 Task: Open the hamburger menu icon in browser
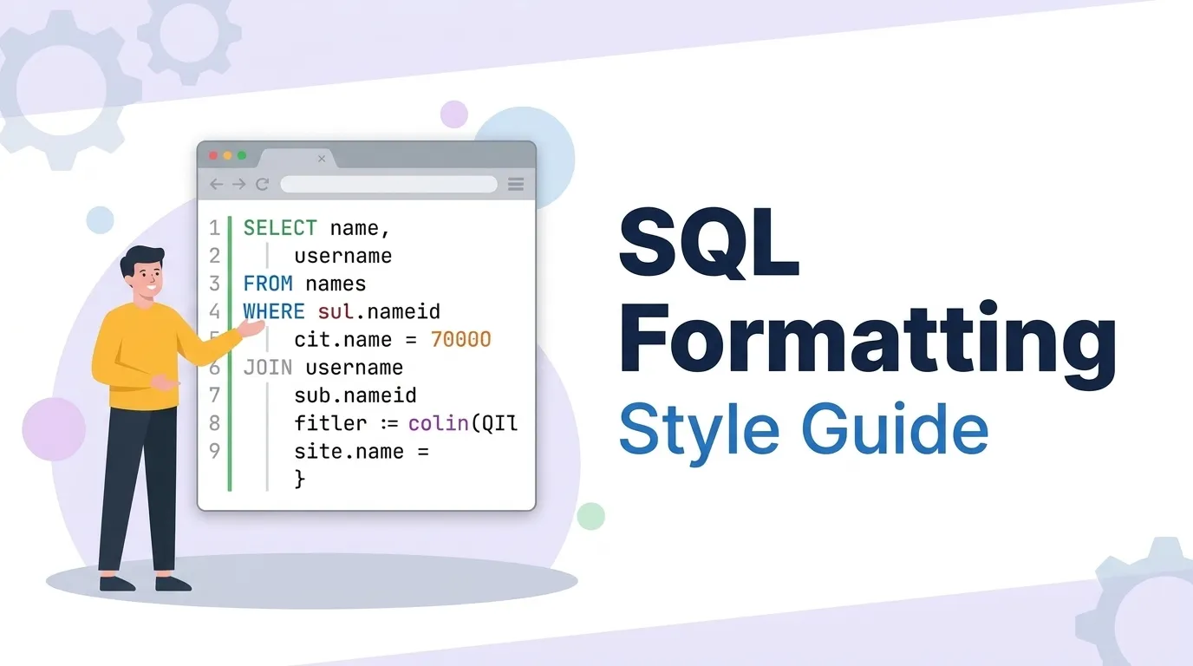516,184
